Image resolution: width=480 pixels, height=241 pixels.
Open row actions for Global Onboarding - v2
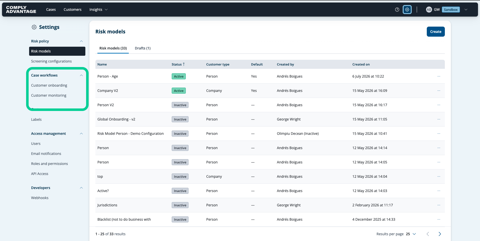click(x=439, y=119)
